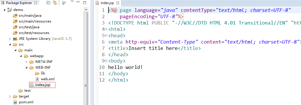This screenshot has height=105, width=301.
Task: Select the webapp folder
Action: tap(37, 56)
